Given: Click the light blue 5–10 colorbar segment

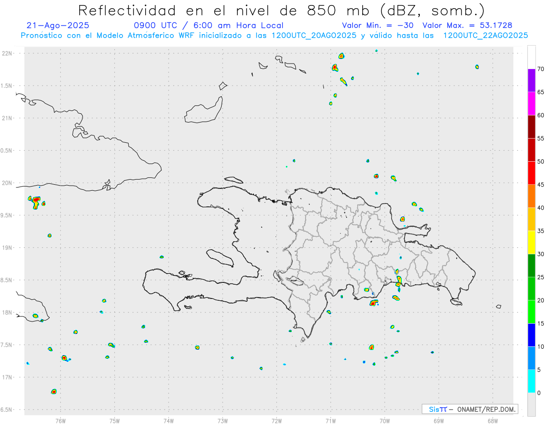Looking at the screenshot, I should [x=531, y=358].
